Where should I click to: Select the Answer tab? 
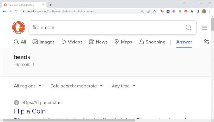pyautogui.click(x=184, y=42)
